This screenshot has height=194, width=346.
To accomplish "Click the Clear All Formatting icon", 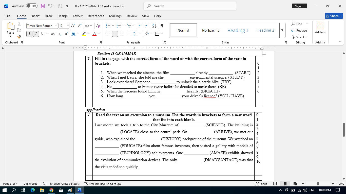I will tap(98, 26).
